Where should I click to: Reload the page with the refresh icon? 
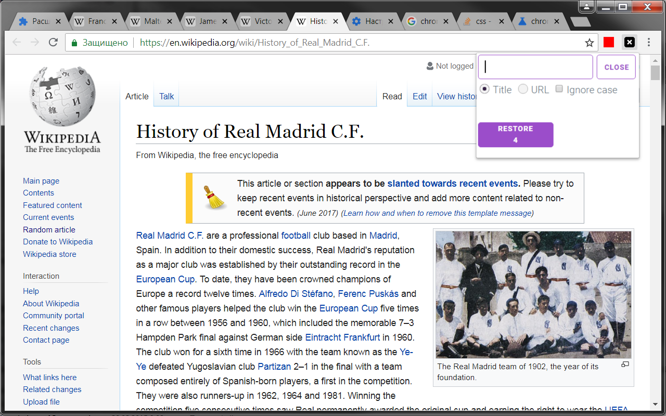pos(53,43)
